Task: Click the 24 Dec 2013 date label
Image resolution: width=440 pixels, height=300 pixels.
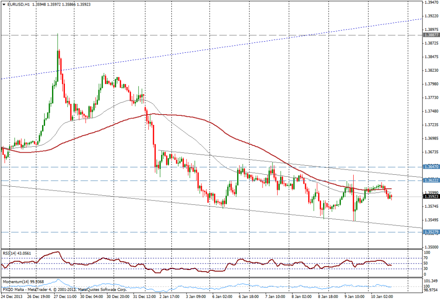Action: click(13, 297)
